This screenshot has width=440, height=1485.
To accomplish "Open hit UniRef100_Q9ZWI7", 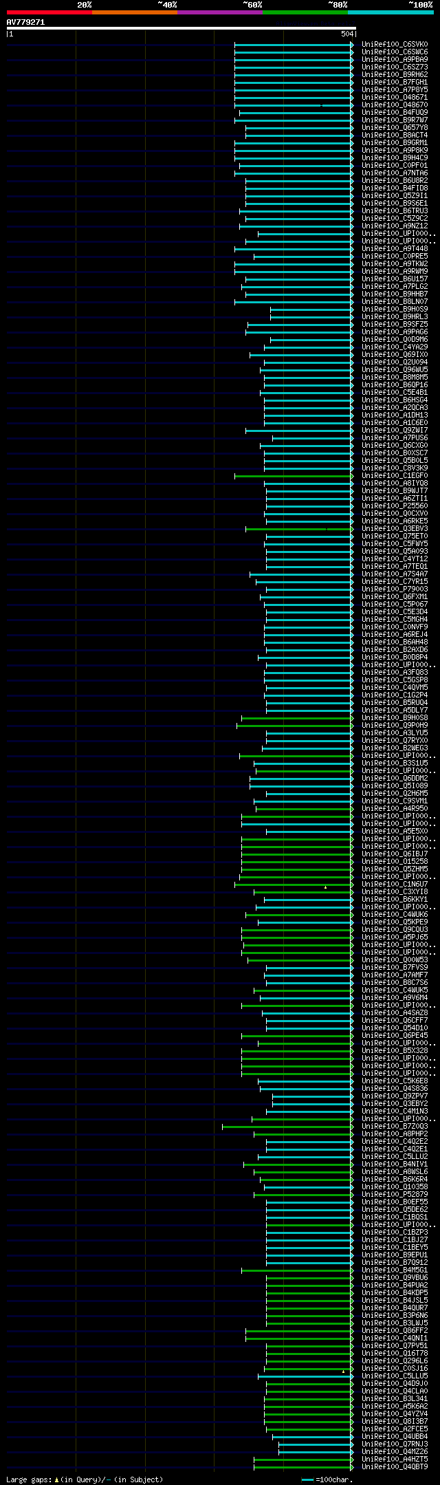I will (x=395, y=430).
